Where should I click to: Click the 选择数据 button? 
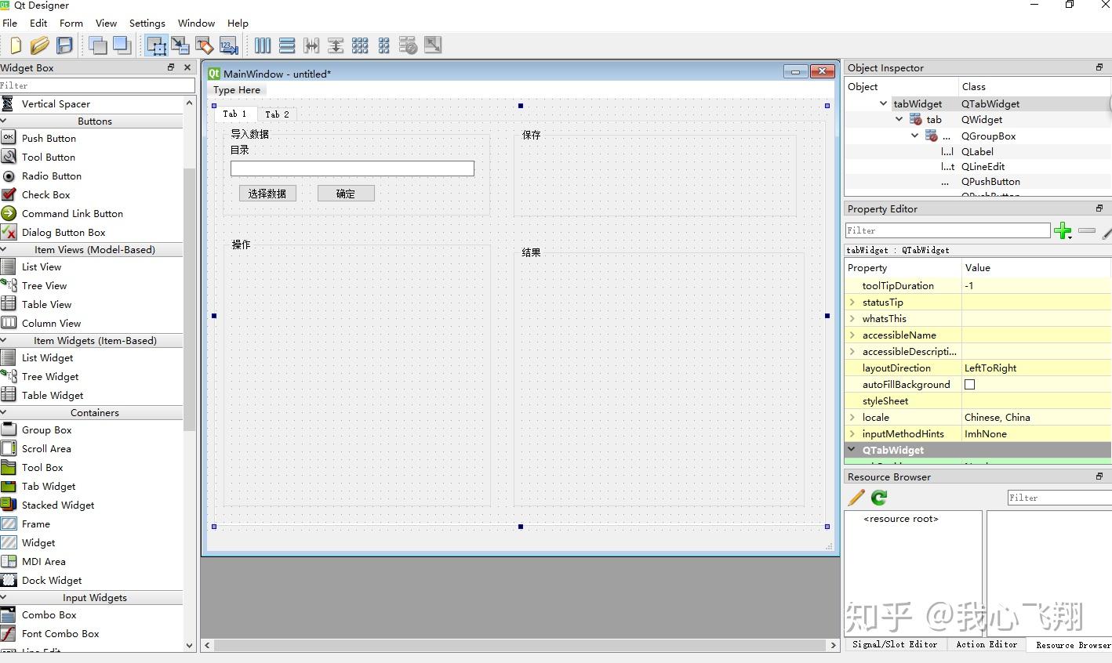[x=267, y=193]
